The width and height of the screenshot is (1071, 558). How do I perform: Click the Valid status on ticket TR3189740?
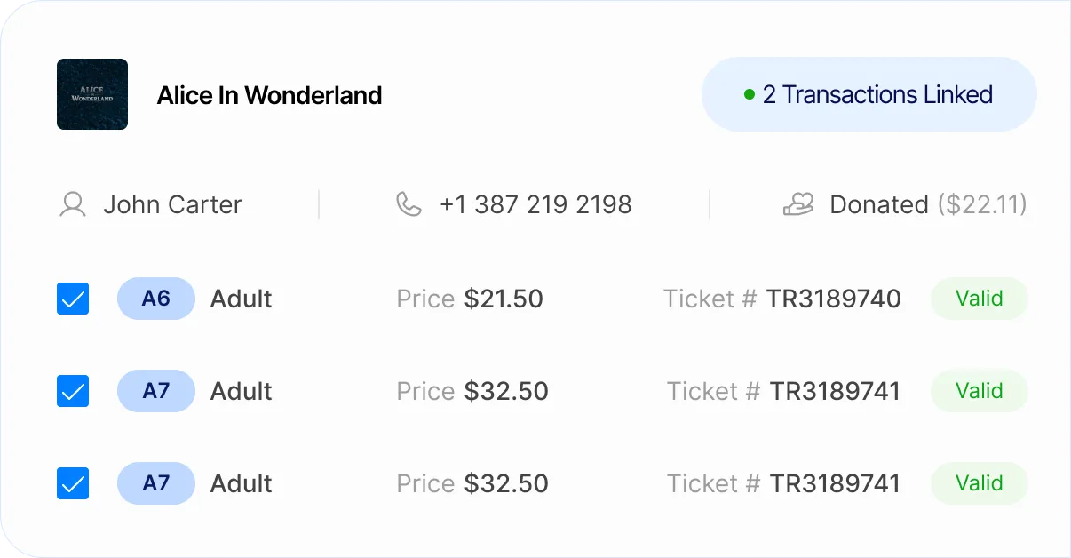click(979, 299)
